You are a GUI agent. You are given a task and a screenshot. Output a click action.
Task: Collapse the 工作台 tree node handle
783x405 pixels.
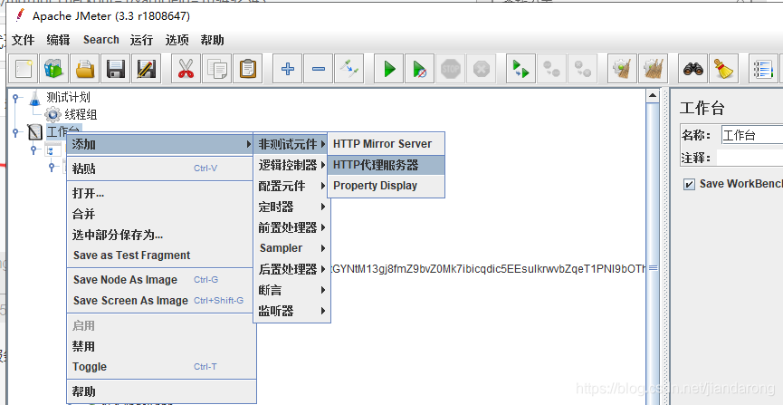point(16,132)
